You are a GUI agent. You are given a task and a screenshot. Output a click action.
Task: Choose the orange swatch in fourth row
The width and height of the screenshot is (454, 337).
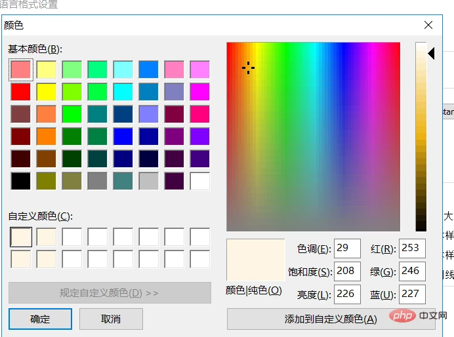(46, 136)
